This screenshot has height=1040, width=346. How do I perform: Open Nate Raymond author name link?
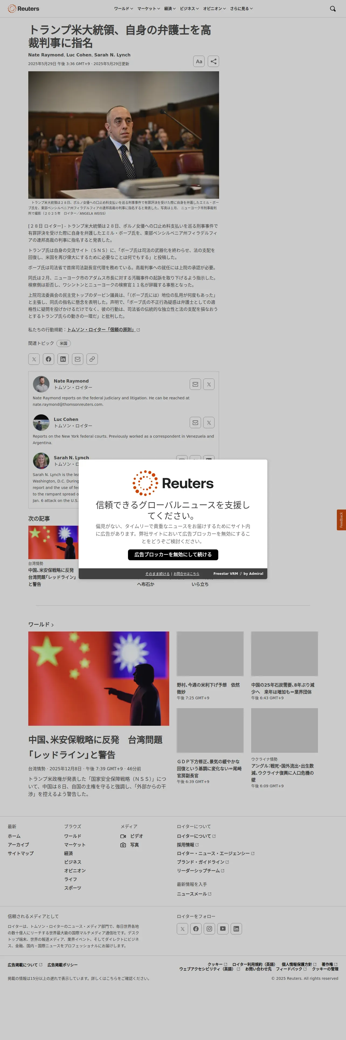(71, 381)
